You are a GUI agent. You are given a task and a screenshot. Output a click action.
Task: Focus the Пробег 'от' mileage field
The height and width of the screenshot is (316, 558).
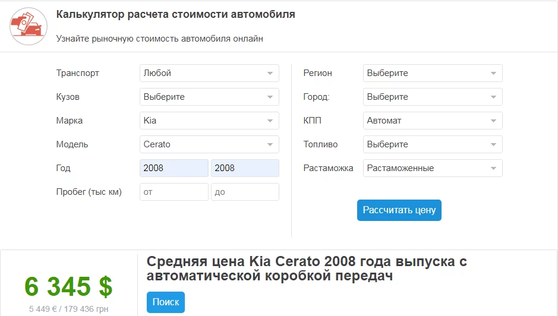(x=174, y=192)
